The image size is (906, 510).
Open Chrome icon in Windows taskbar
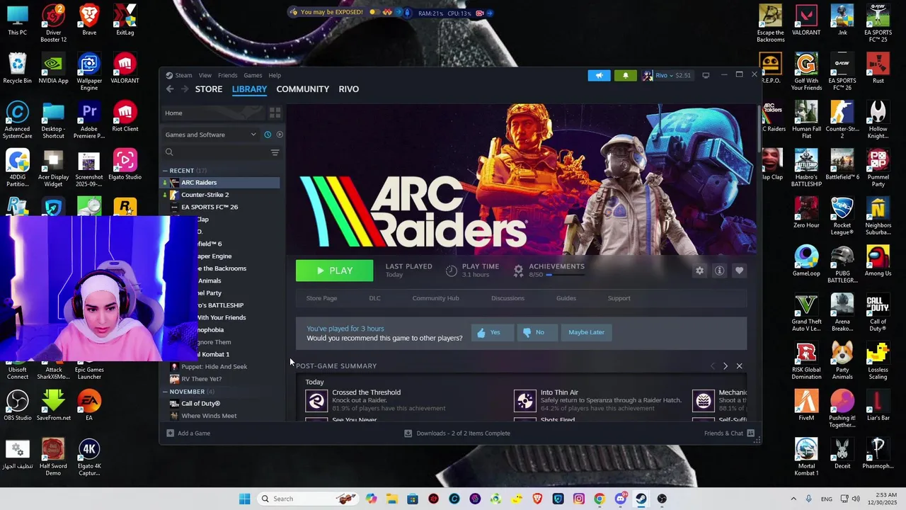click(600, 499)
